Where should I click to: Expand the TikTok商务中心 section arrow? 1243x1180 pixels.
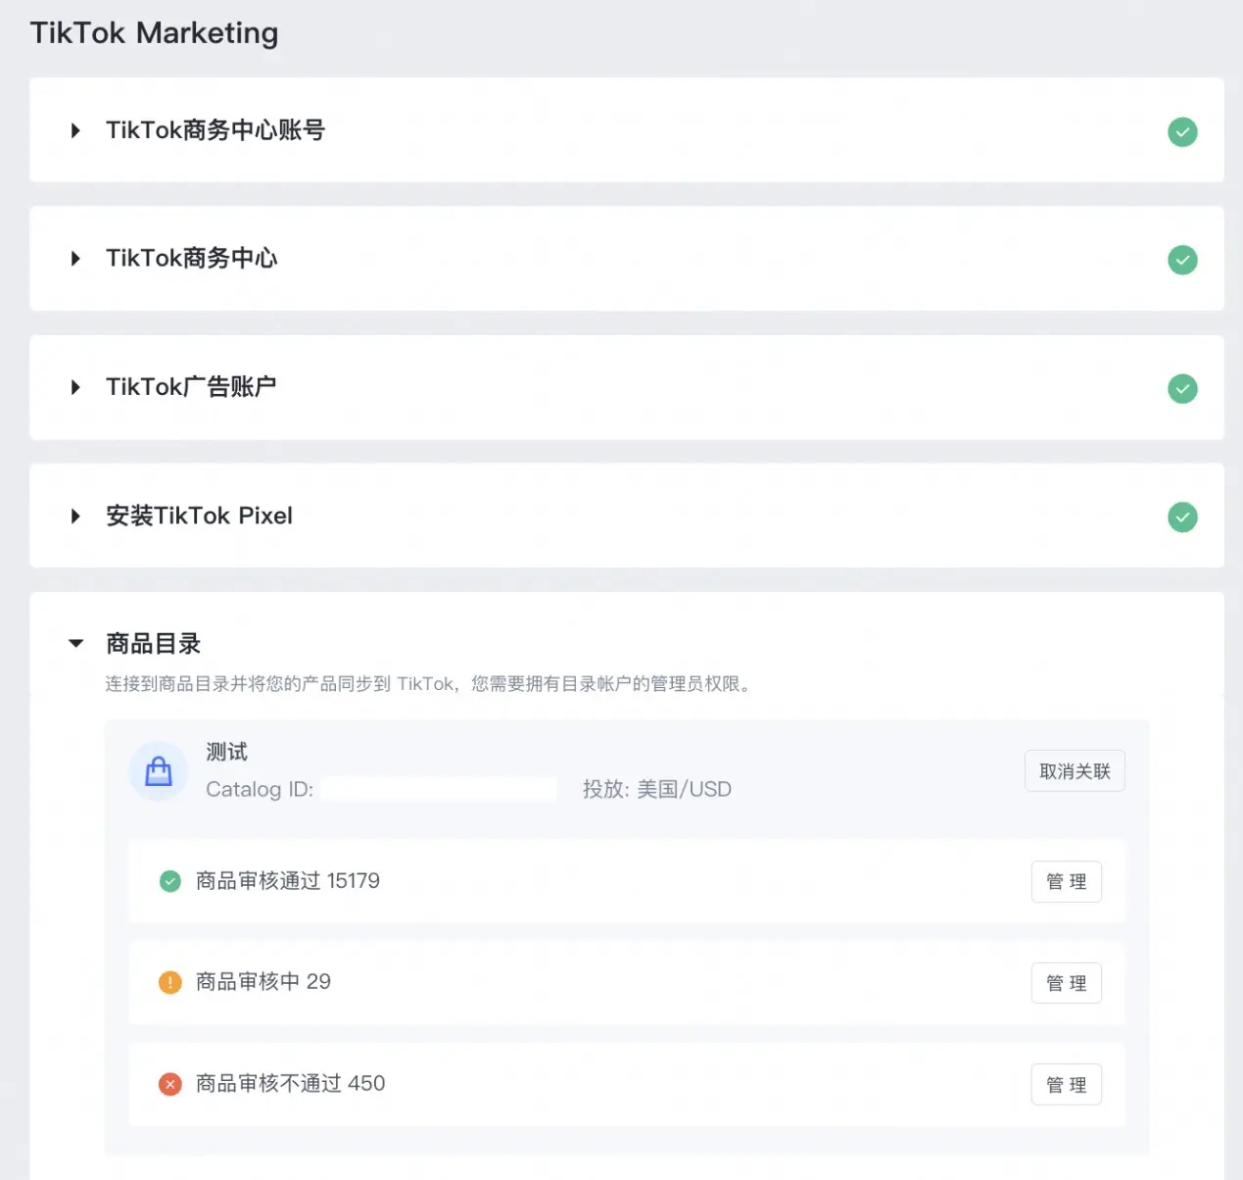click(x=75, y=259)
